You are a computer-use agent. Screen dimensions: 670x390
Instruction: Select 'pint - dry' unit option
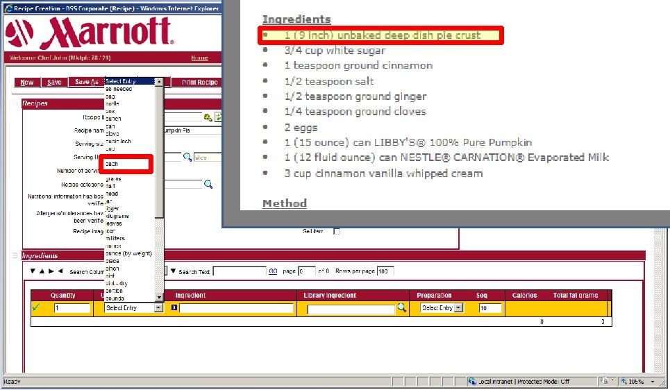click(117, 283)
